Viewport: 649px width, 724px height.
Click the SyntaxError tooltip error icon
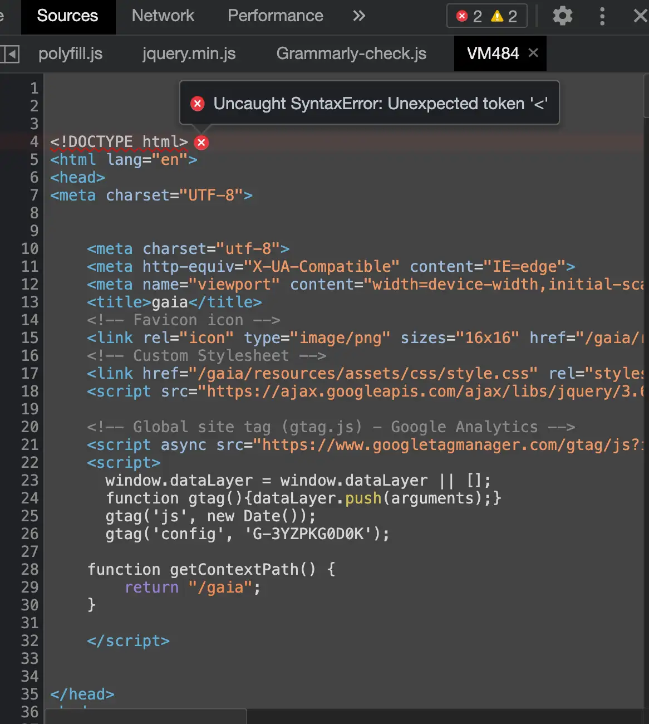[198, 104]
